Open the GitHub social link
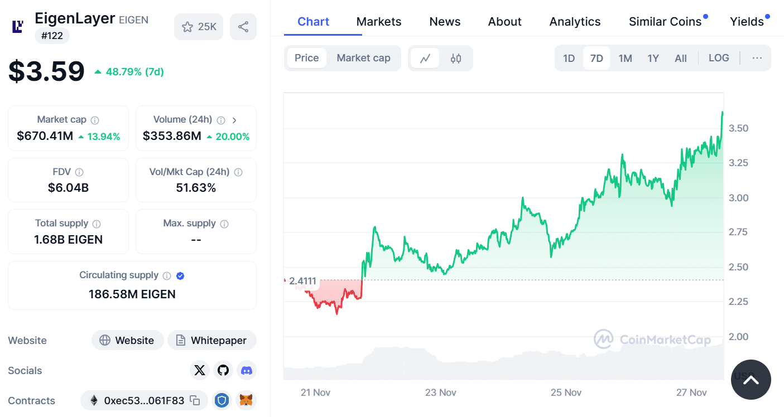 [223, 370]
